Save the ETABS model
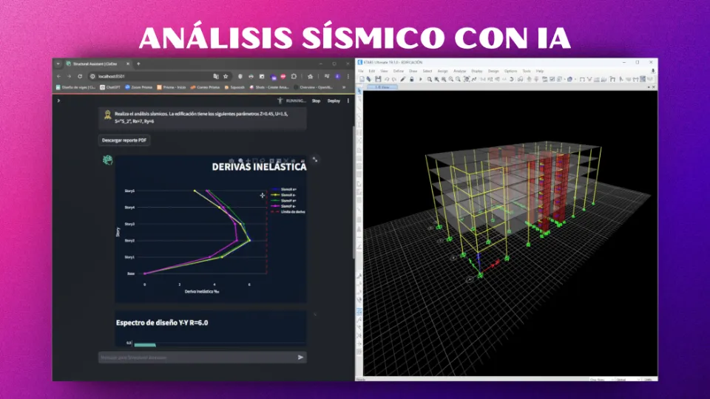The height and width of the screenshot is (399, 710). (378, 79)
